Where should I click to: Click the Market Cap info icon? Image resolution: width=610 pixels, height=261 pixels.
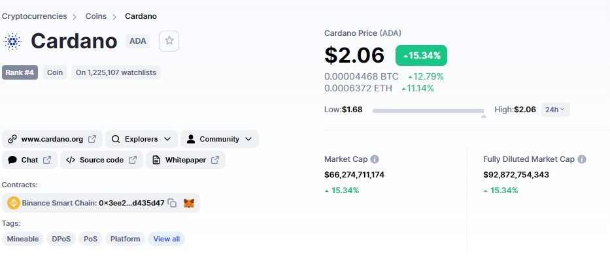point(375,159)
